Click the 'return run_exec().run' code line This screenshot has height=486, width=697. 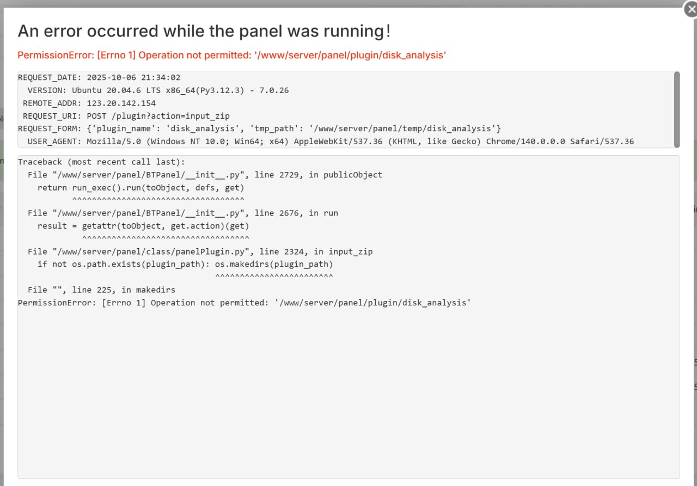click(140, 188)
